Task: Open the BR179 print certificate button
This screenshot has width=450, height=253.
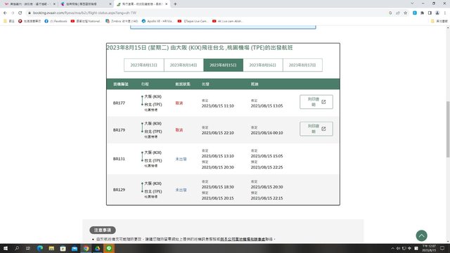Action: (x=316, y=129)
